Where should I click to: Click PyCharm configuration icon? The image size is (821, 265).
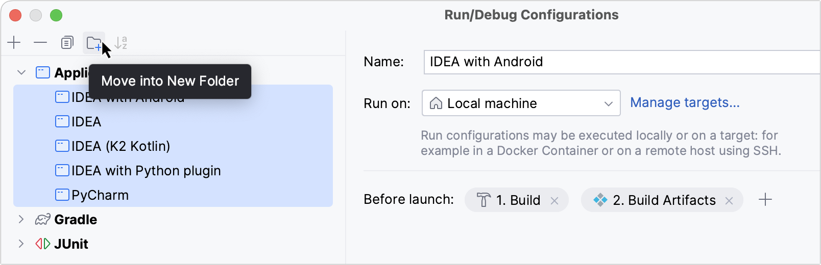[62, 195]
